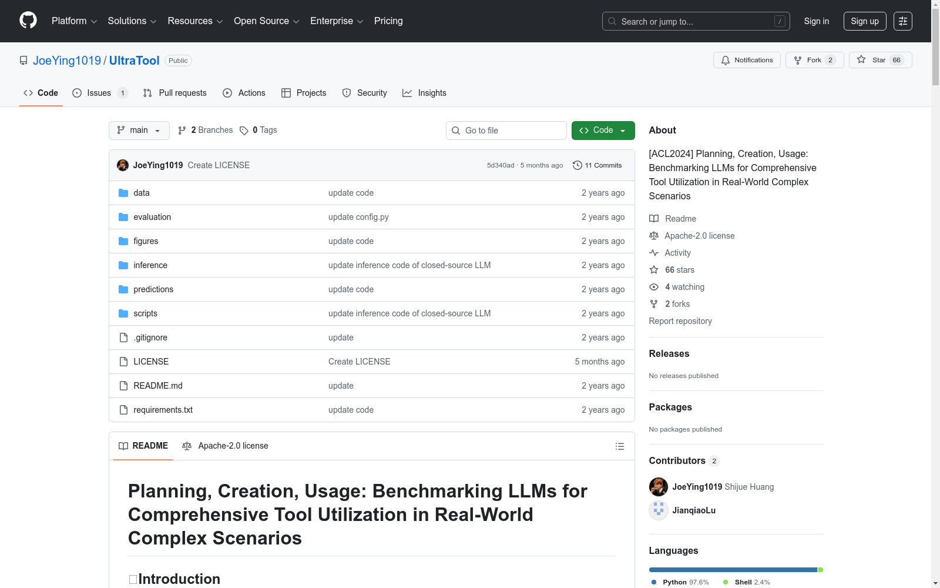Open the Insights tab

[424, 93]
